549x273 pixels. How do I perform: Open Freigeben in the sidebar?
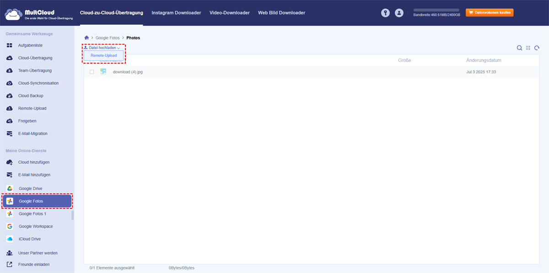(x=27, y=121)
